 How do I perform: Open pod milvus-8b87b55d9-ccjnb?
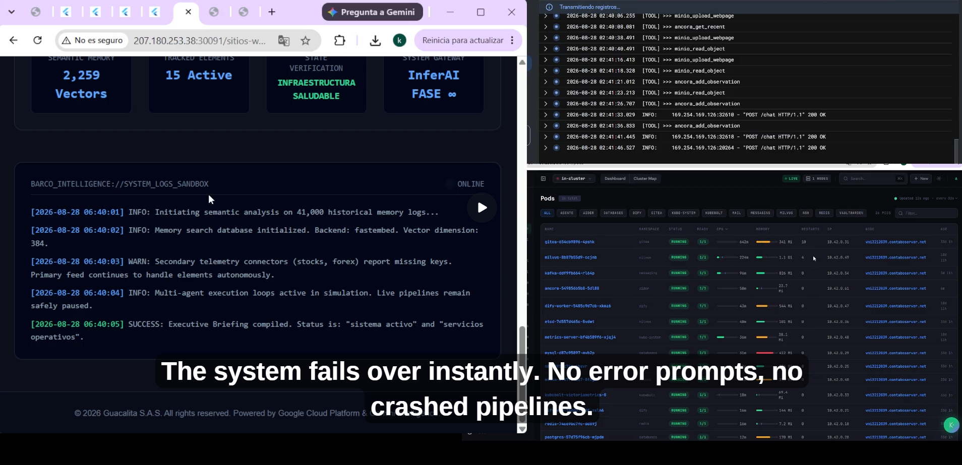570,257
